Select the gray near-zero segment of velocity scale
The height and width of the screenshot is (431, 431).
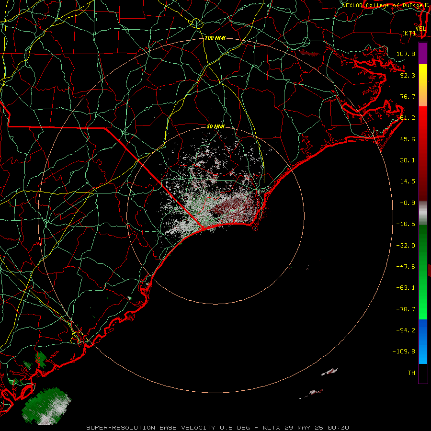pyautogui.click(x=423, y=213)
